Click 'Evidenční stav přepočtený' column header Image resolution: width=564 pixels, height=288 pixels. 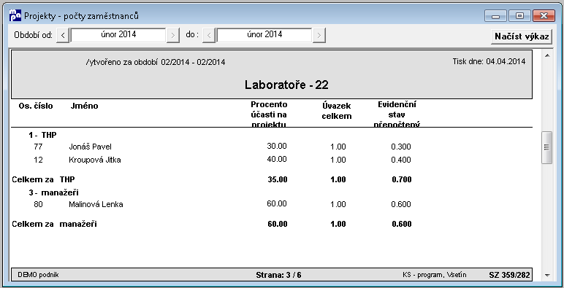click(x=397, y=114)
